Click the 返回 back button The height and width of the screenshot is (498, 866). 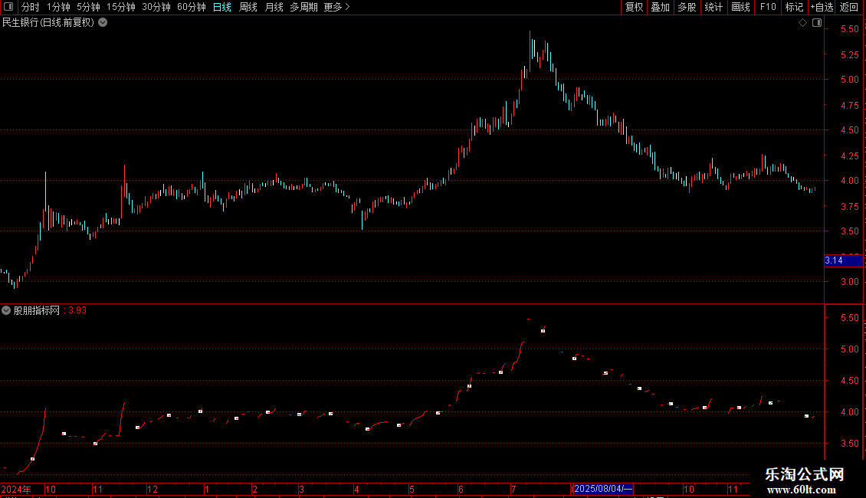[849, 7]
